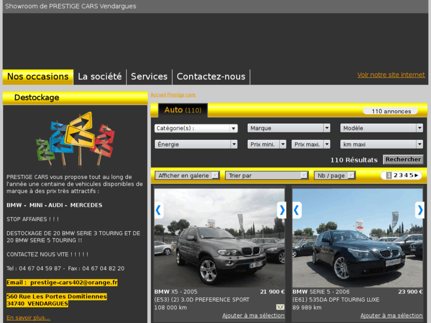Click the small envelope icon on BMW X5 listing
Viewport: 431px width, 323px height.
[x=280, y=307]
